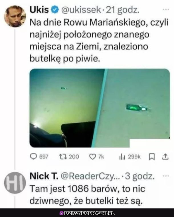174x217 pixels.
Task: Click the DZIWNEOBRAZKI.PL watermark logo
Action: tap(87, 213)
